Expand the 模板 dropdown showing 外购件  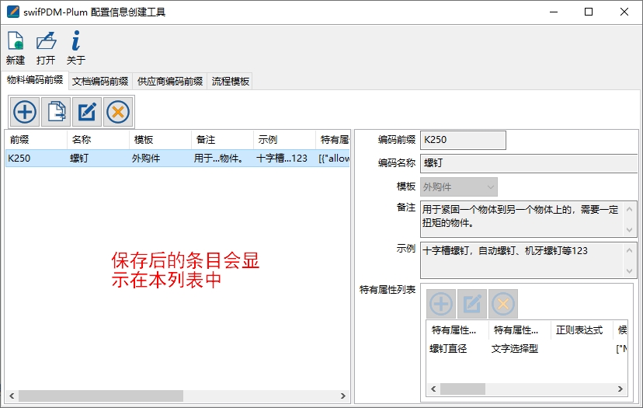click(458, 187)
